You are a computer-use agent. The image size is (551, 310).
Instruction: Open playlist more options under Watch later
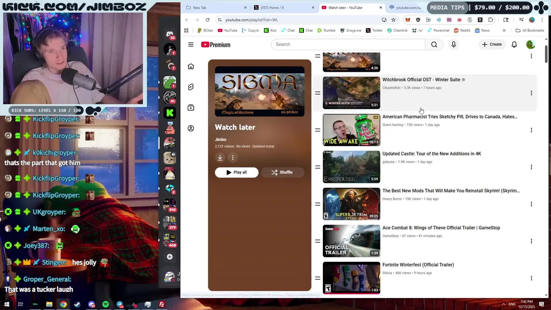(x=232, y=158)
